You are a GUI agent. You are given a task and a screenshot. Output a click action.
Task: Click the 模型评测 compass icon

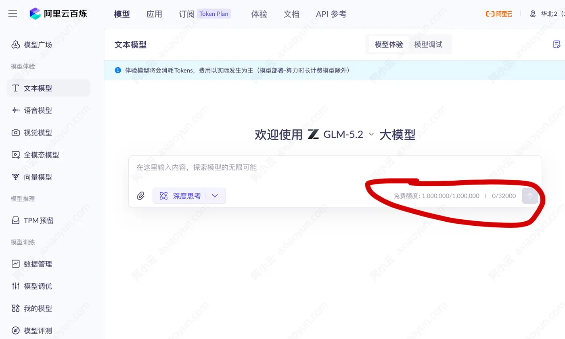click(x=15, y=331)
